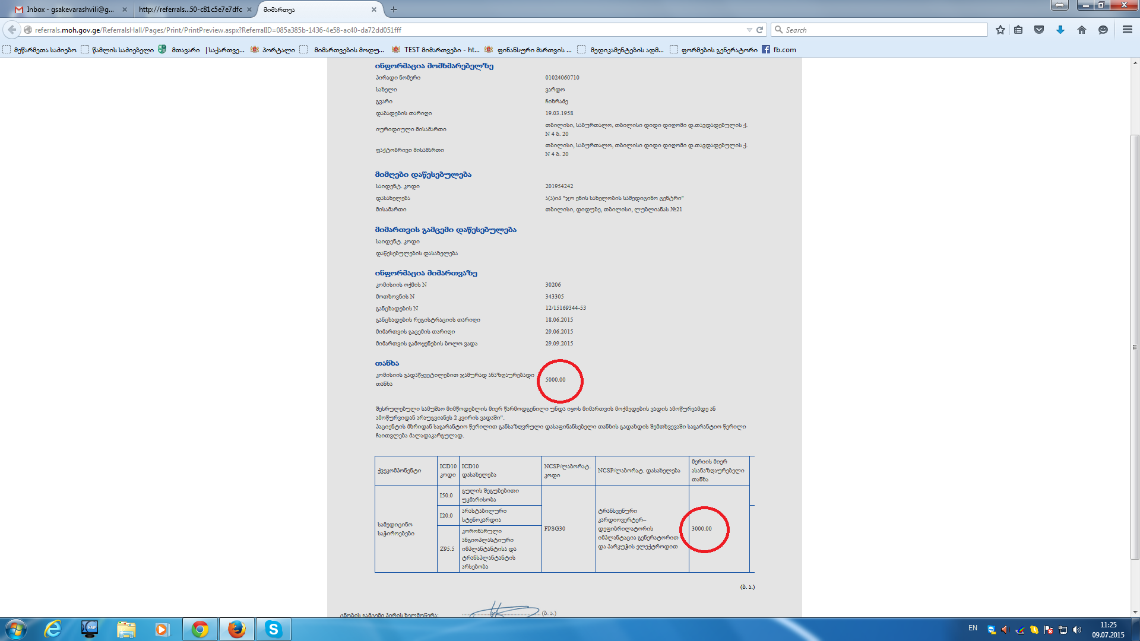Image resolution: width=1140 pixels, height=641 pixels.
Task: Bookmark this page with the star icon
Action: coord(1000,30)
